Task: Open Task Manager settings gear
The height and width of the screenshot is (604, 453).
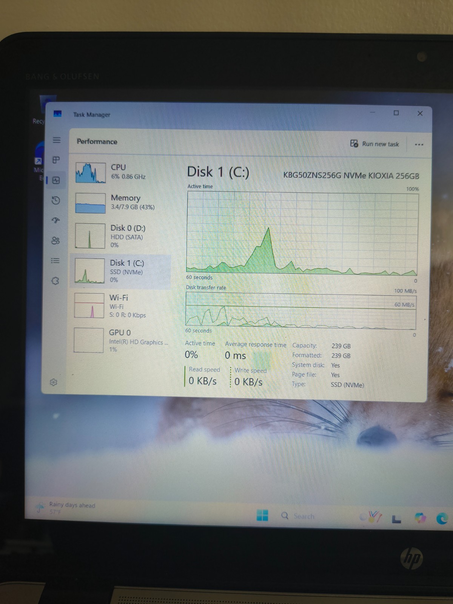Action: 54,382
